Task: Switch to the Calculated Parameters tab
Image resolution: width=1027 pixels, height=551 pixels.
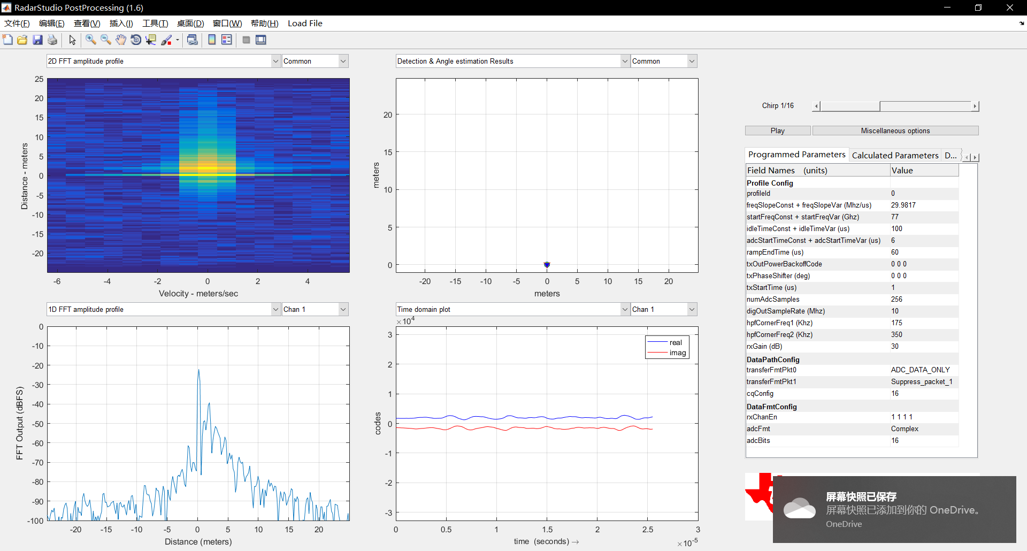Action: 895,155
